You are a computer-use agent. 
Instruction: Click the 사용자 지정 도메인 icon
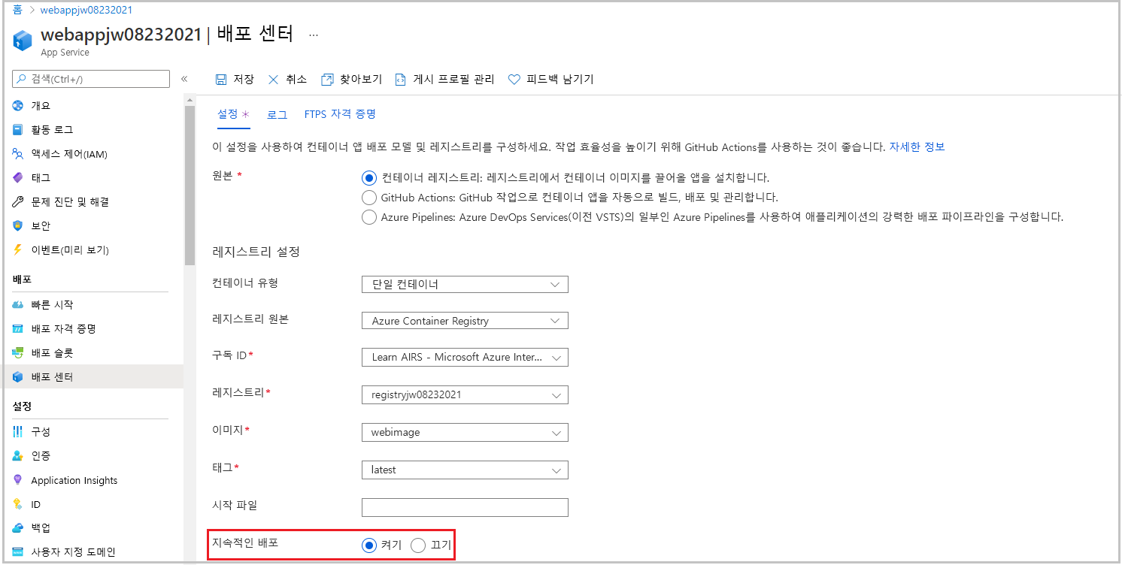pos(19,551)
